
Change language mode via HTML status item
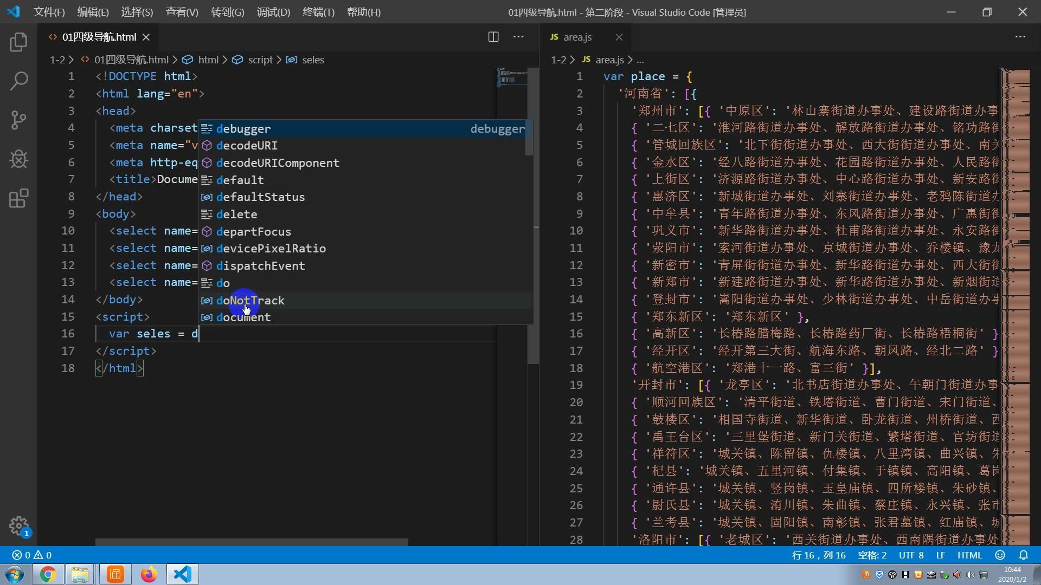(969, 555)
